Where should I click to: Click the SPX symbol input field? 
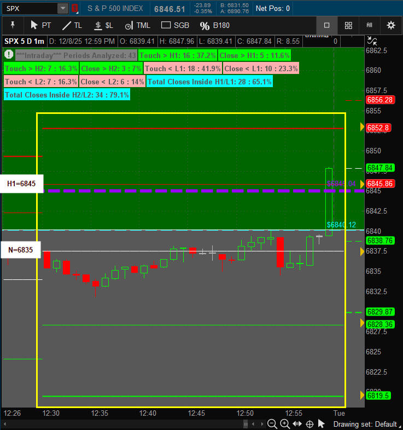click(x=30, y=8)
